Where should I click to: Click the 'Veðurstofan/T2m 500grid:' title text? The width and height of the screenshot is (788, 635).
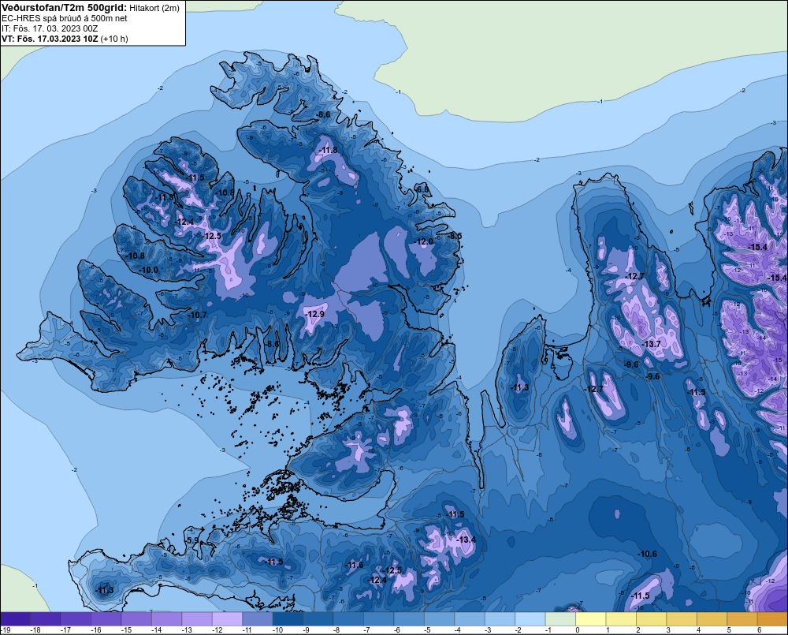point(65,8)
